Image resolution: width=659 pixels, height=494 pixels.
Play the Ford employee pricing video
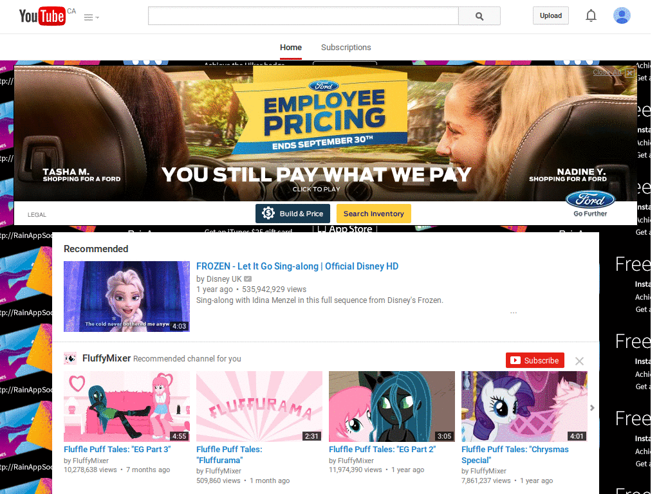coord(316,189)
